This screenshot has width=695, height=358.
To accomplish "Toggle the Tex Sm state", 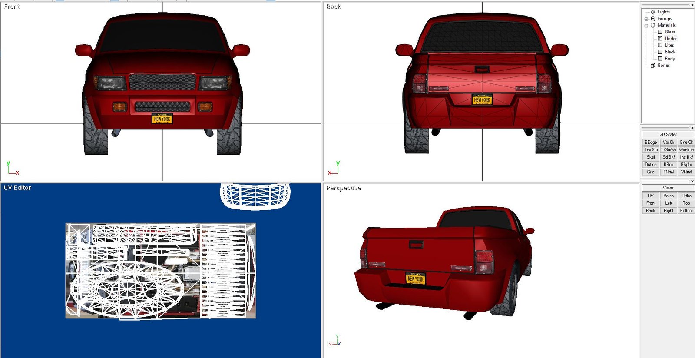I will 651,150.
